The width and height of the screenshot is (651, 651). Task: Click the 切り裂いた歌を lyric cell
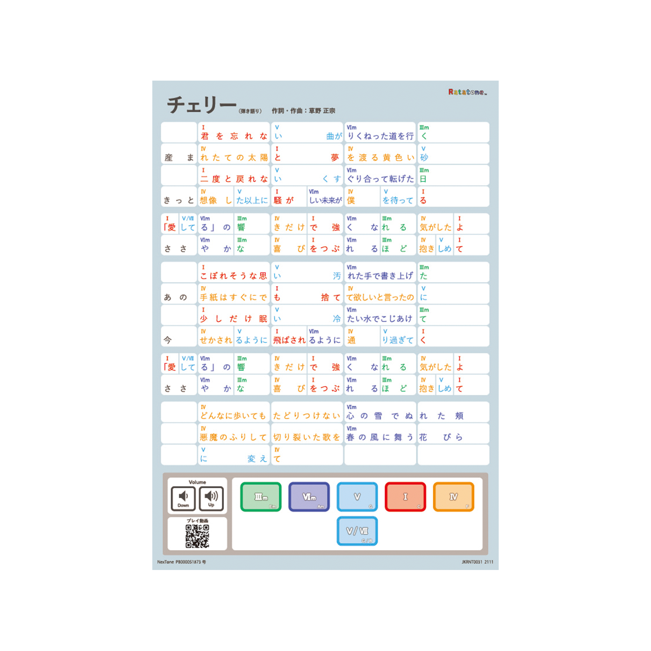point(307,433)
